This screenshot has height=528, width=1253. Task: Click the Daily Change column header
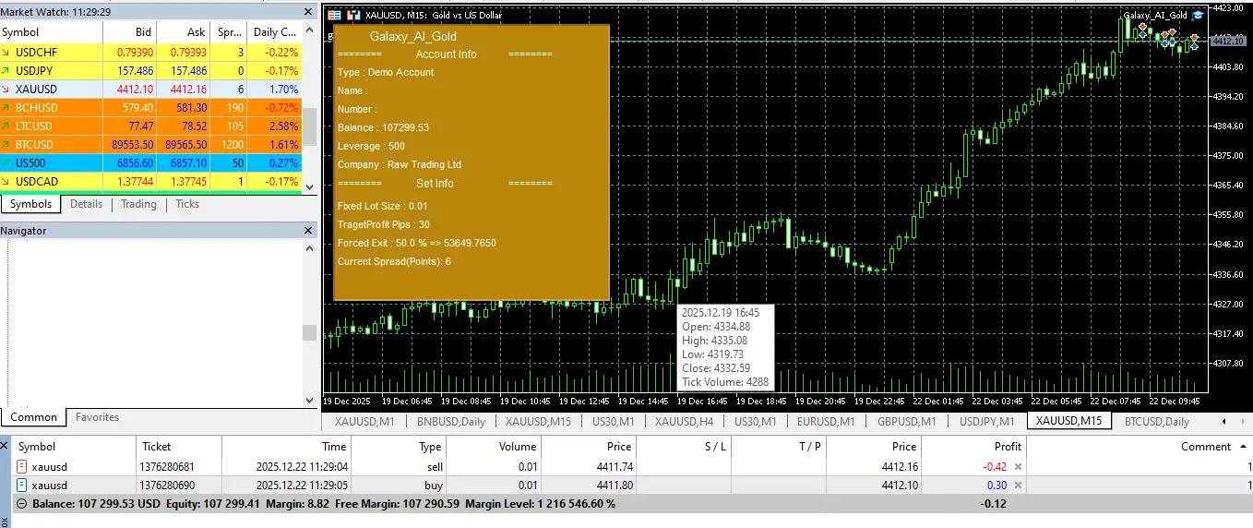pyautogui.click(x=275, y=32)
